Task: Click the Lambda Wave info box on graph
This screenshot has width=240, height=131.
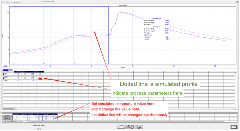Action: pos(156,29)
